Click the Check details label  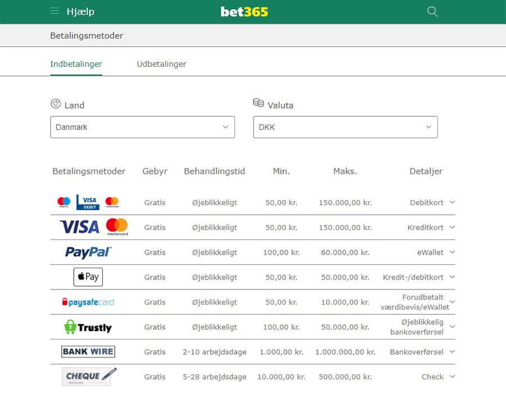point(432,377)
